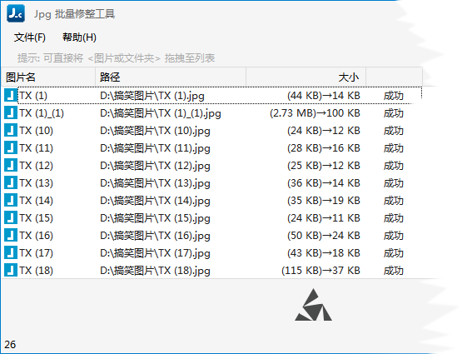Click the file icon beside TX (10)
The width and height of the screenshot is (467, 354).
point(11,130)
